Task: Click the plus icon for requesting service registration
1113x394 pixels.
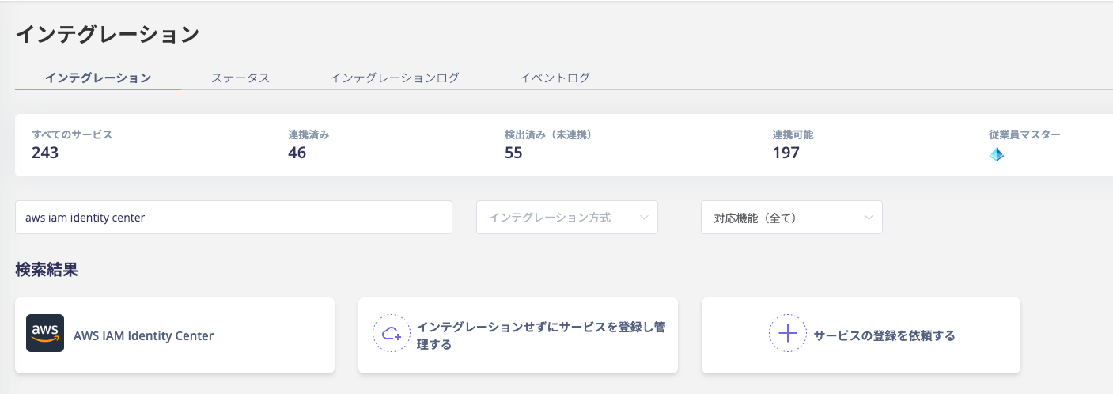Action: (x=788, y=333)
